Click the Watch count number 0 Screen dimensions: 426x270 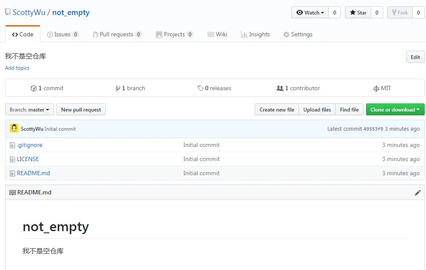(x=334, y=12)
